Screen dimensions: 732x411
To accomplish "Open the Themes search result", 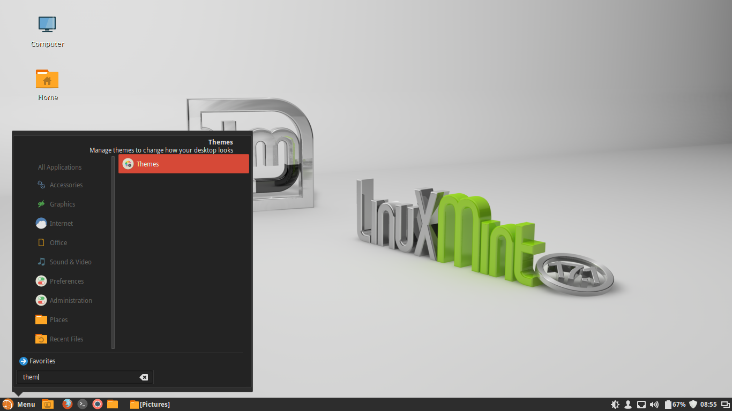I will [x=184, y=164].
